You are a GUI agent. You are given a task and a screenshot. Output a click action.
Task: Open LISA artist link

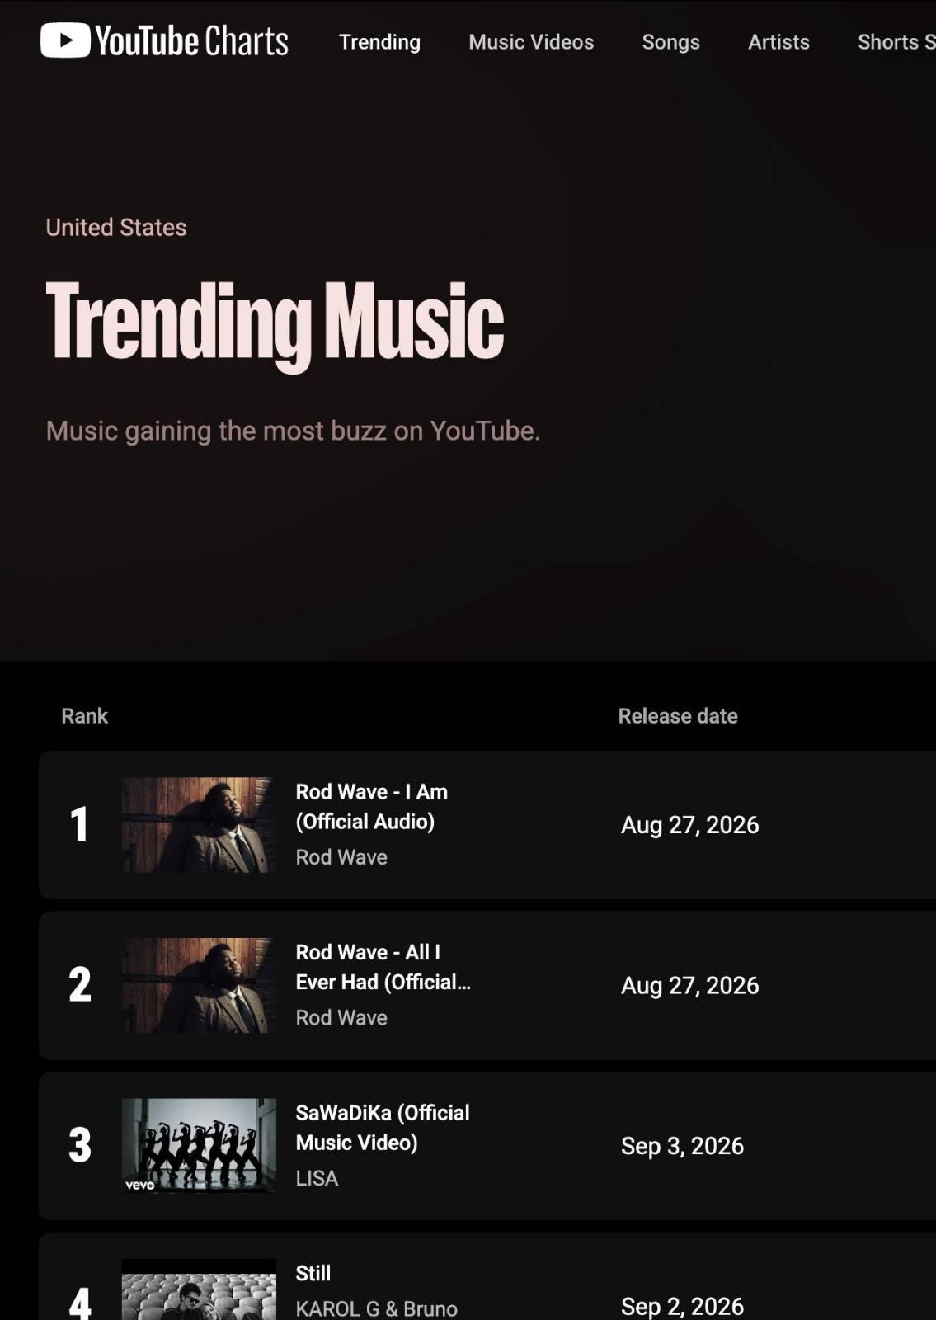click(x=317, y=1178)
